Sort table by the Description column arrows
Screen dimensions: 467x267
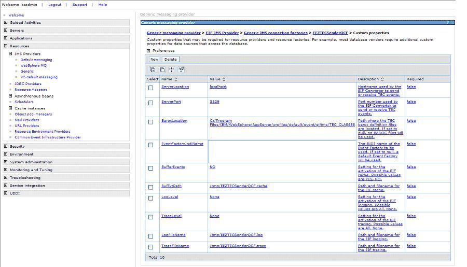click(x=382, y=79)
